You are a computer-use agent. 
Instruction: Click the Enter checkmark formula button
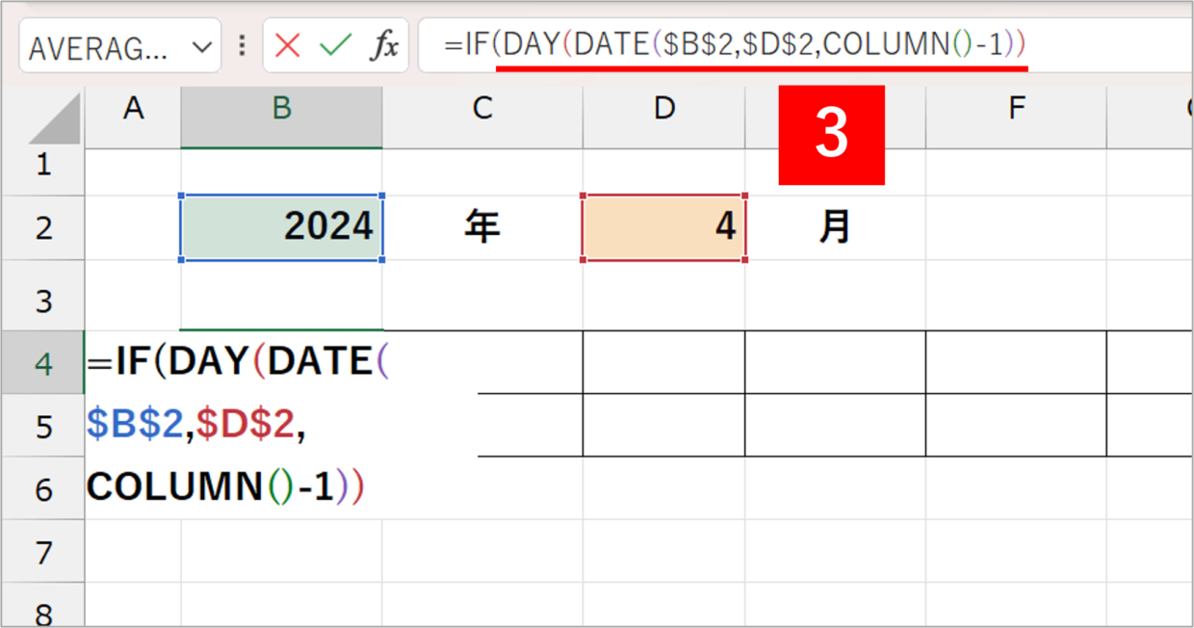click(334, 45)
